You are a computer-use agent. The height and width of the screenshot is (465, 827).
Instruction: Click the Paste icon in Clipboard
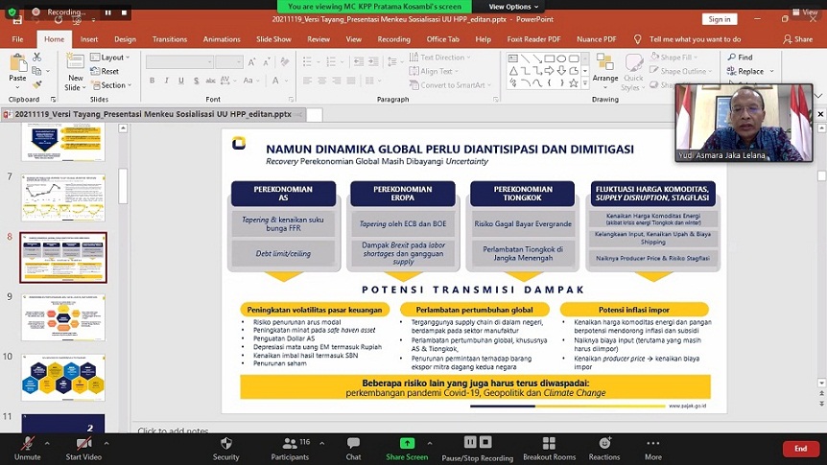pos(17,67)
